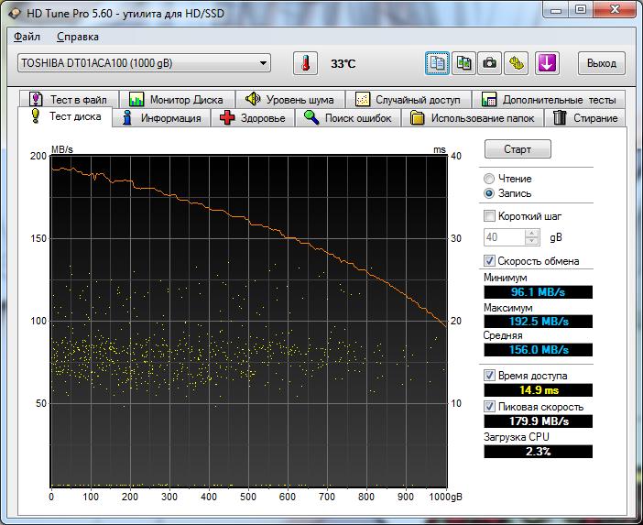The height and width of the screenshot is (525, 643).
Task: Enable the Короткий шаг checkbox
Action: [x=489, y=216]
